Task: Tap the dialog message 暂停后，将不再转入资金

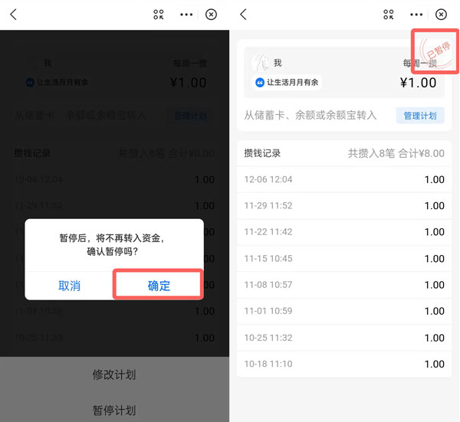Action: [x=112, y=238]
